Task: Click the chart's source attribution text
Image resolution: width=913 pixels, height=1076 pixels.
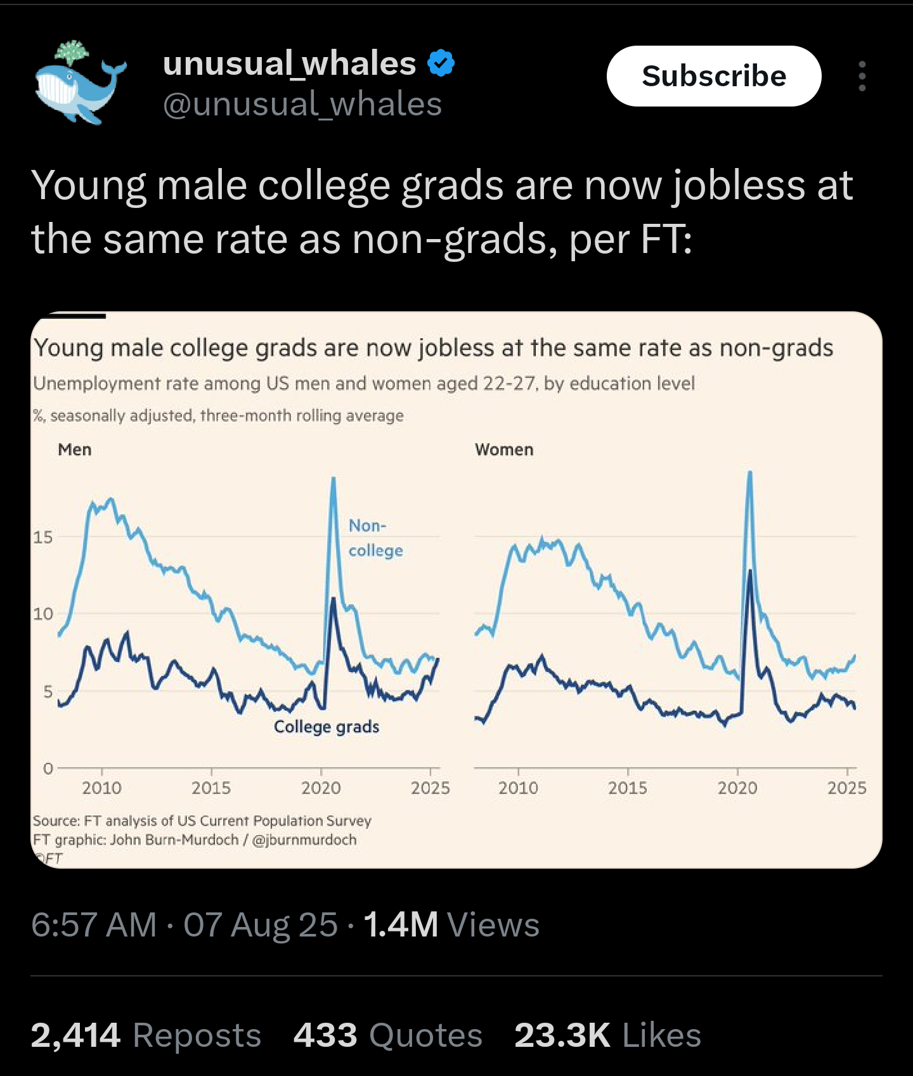Action: tap(202, 821)
